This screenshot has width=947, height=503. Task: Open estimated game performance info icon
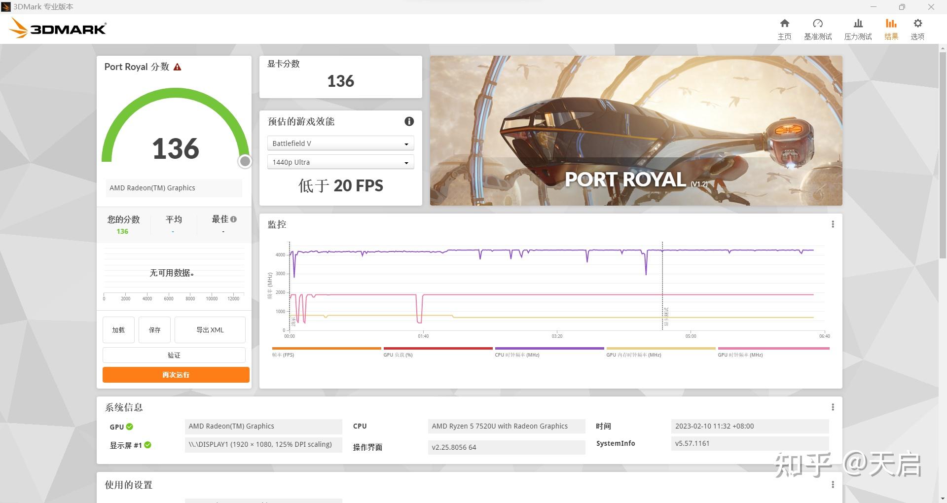coord(409,121)
